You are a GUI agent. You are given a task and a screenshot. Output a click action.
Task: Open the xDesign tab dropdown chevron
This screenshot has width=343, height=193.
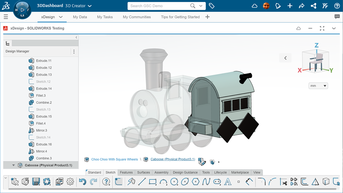61,17
